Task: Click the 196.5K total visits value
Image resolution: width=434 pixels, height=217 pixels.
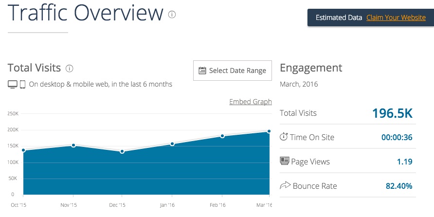Action: click(x=392, y=113)
